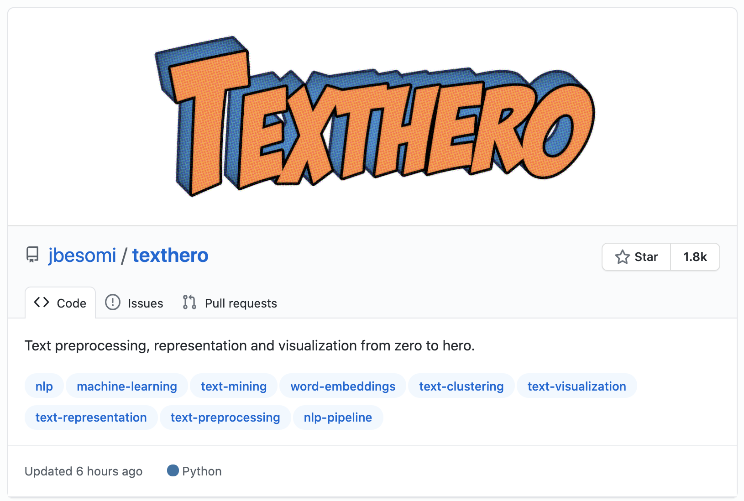The height and width of the screenshot is (501, 744).
Task: Open the nlp-pipeline topic tag
Action: click(338, 417)
